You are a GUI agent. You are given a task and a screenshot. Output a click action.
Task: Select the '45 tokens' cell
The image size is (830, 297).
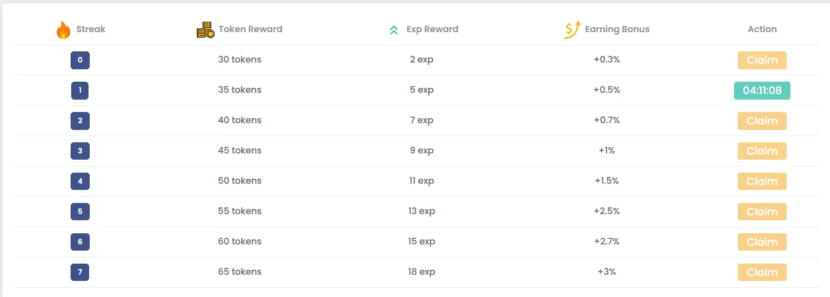coord(240,151)
